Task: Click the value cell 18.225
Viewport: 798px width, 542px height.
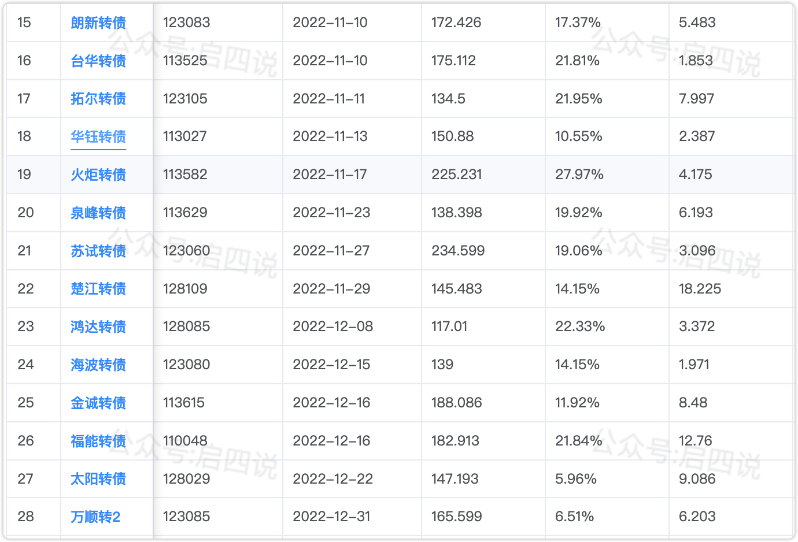Action: pyautogui.click(x=700, y=289)
